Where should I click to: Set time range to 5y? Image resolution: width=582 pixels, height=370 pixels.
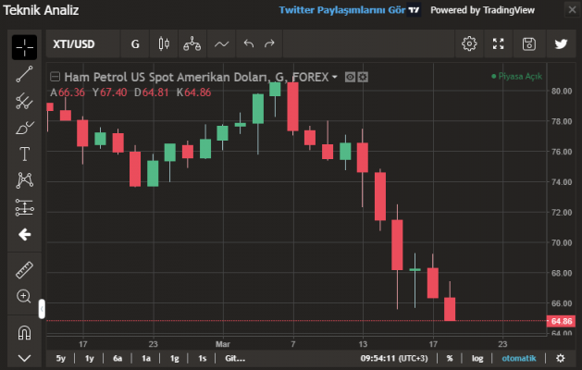(x=61, y=359)
